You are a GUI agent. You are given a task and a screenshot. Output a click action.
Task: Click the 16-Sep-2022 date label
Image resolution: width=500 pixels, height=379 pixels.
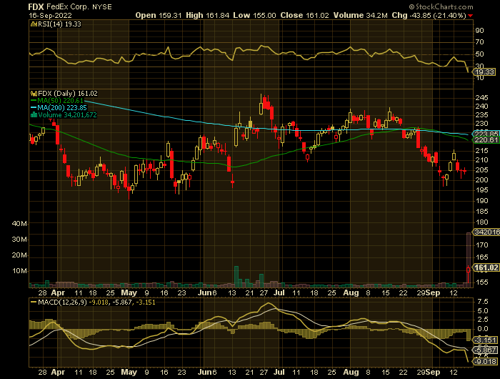pyautogui.click(x=50, y=16)
